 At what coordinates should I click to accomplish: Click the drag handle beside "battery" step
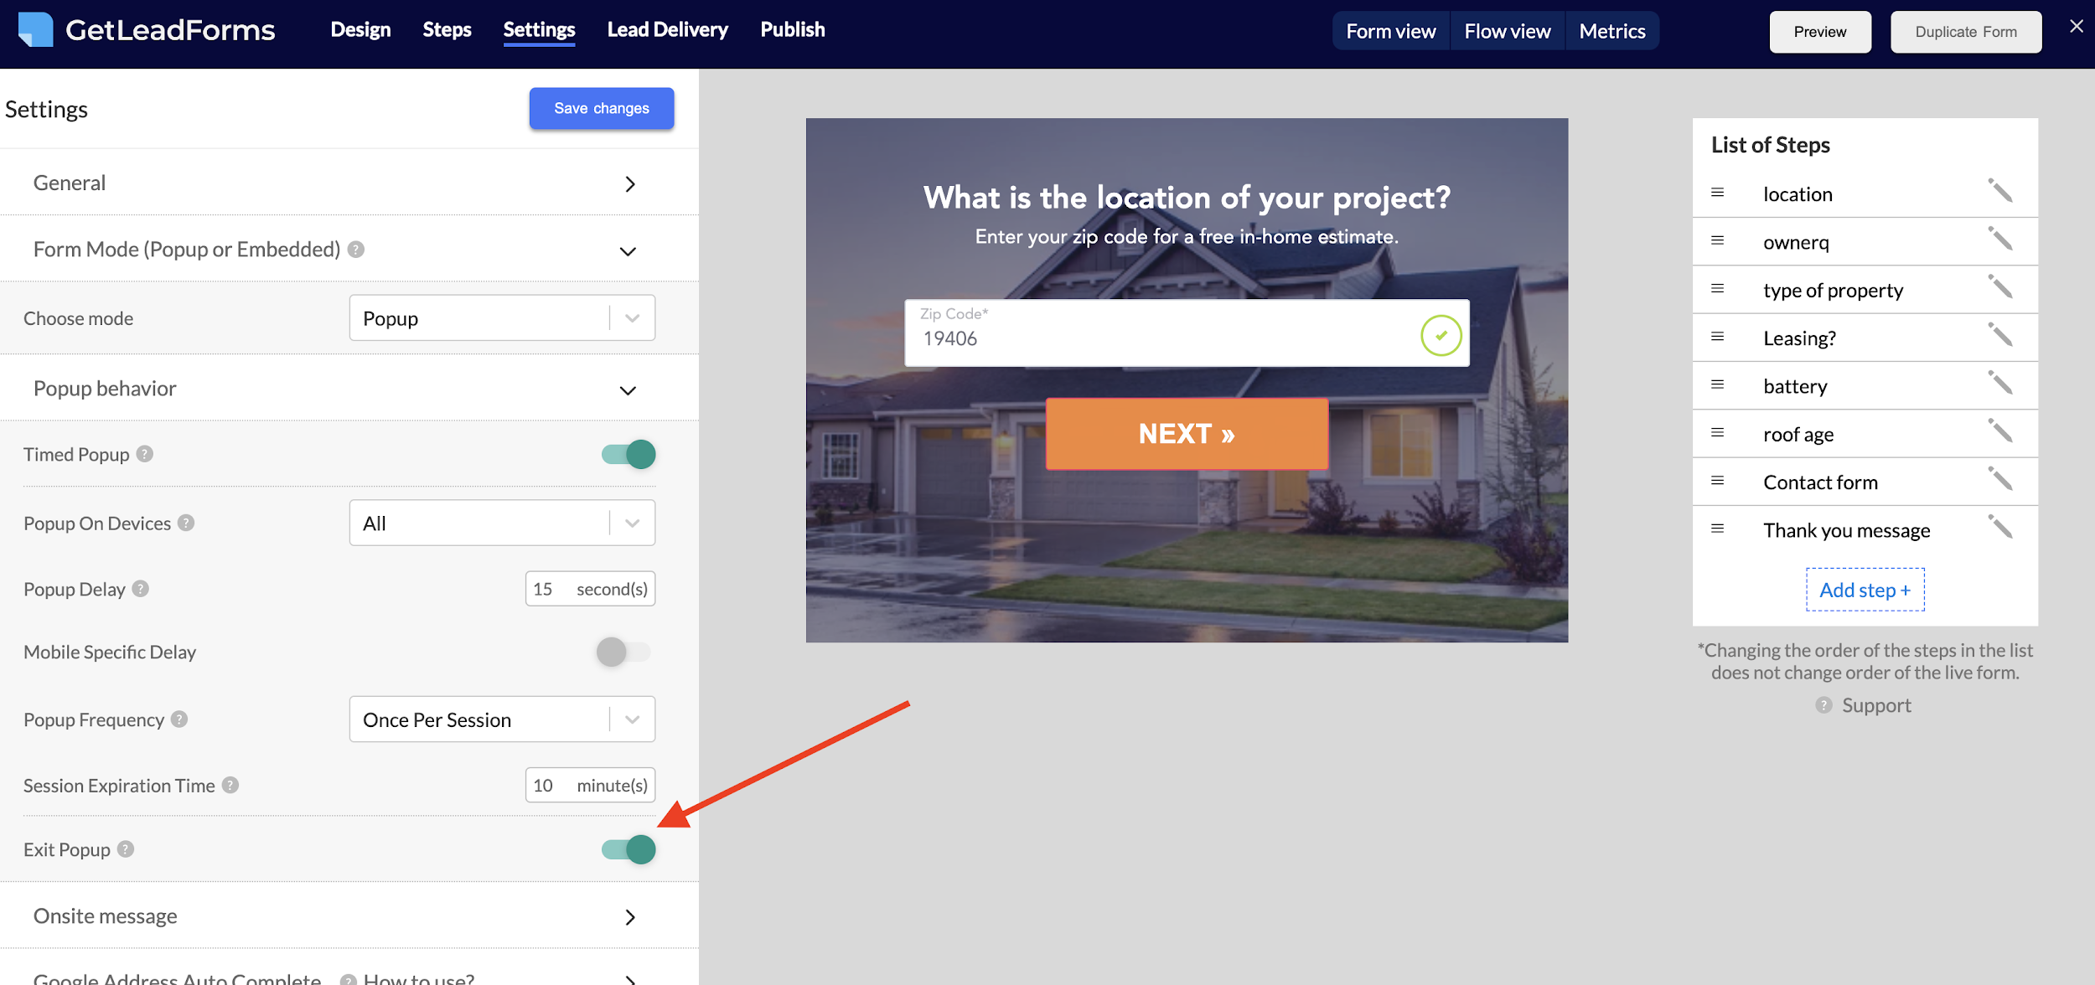pos(1716,384)
